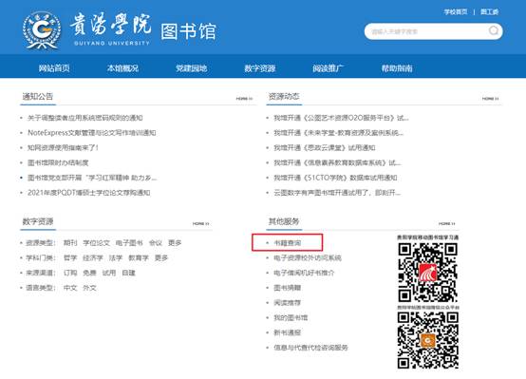Open the 学习红军精神 party branch news
The image size is (526, 379).
(x=92, y=178)
